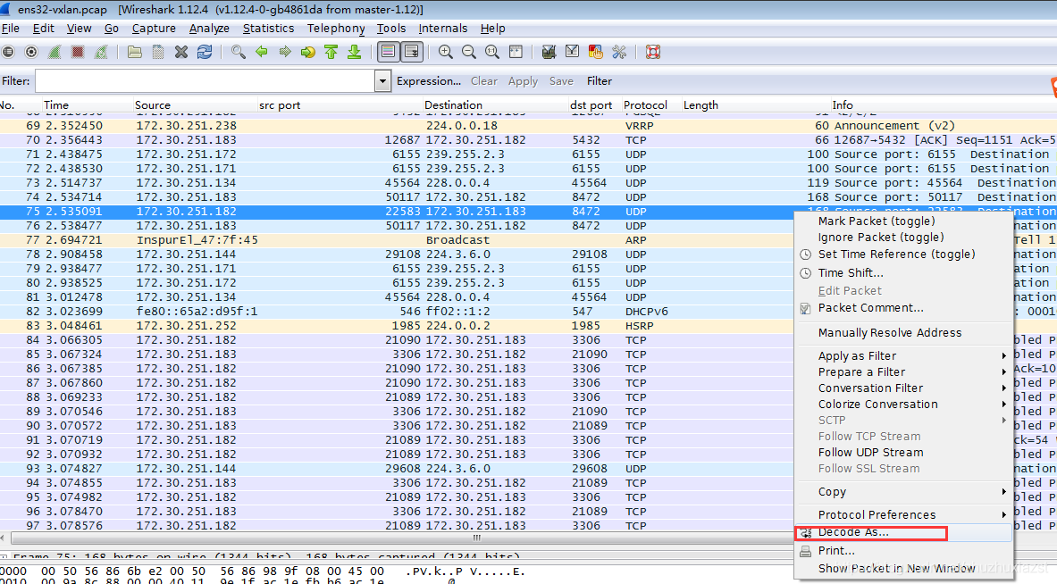Screen dimensions: 1057x584
Task: Expand the Apply as Filter submenu
Action: click(x=903, y=355)
